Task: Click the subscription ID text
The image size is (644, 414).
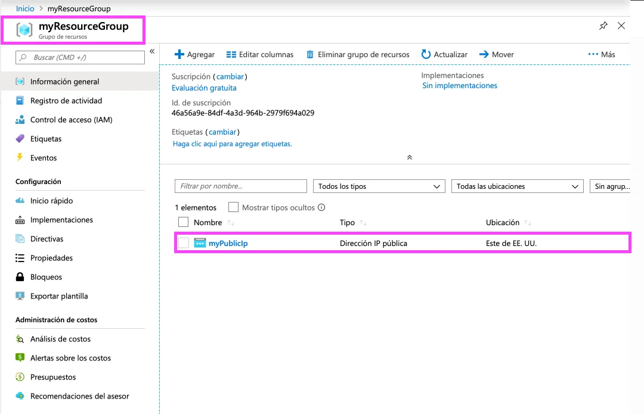Action: (243, 113)
